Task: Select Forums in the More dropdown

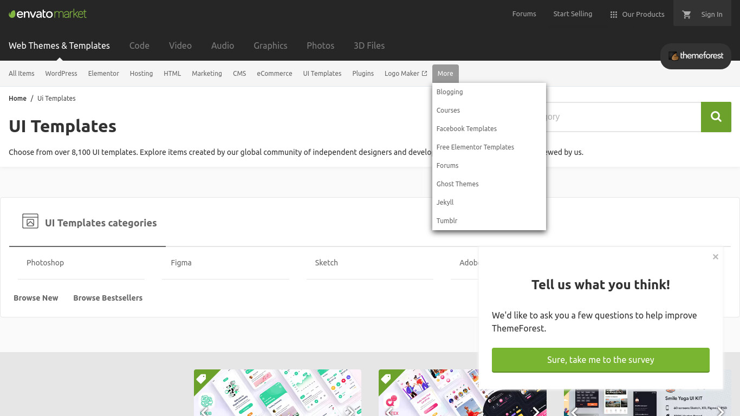Action: (x=489, y=166)
